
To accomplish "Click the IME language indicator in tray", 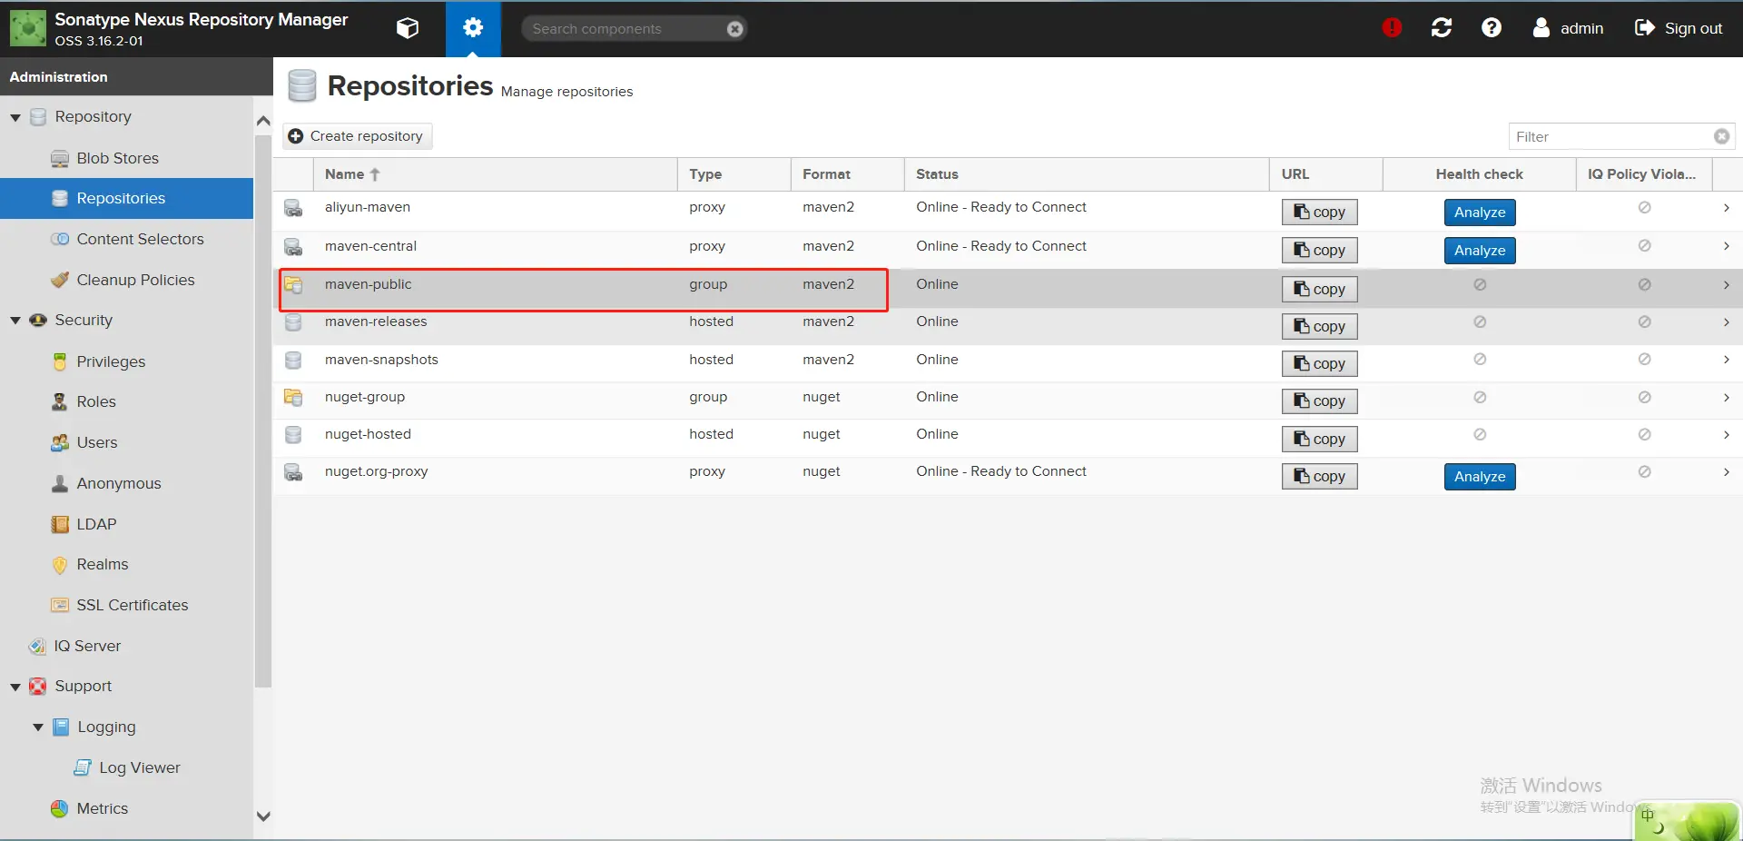I will pyautogui.click(x=1648, y=816).
